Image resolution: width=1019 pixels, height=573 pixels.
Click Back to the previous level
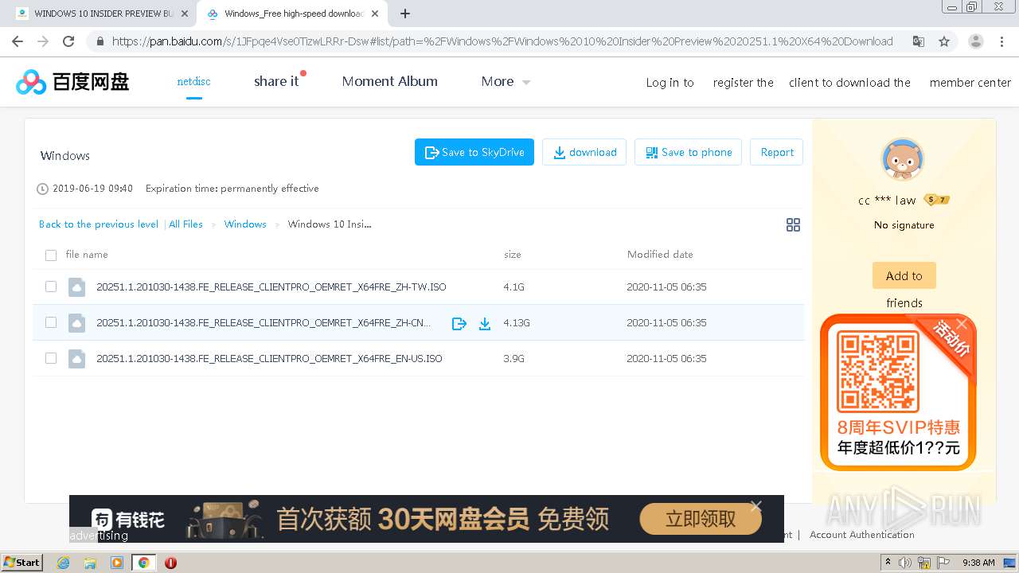tap(99, 224)
